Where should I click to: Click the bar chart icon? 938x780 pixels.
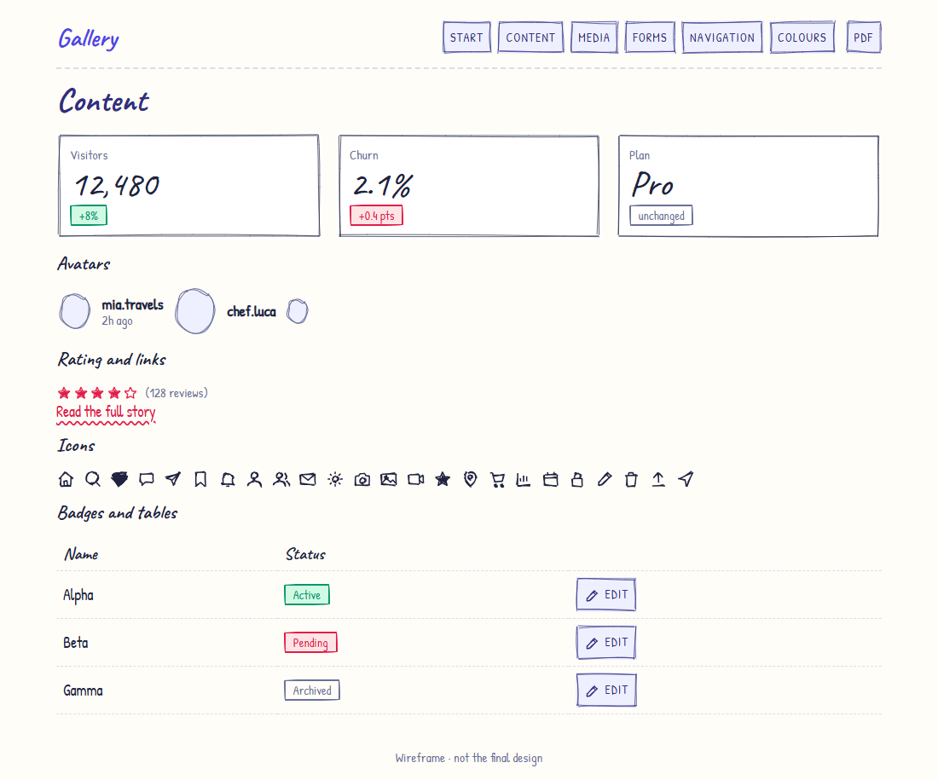(524, 479)
